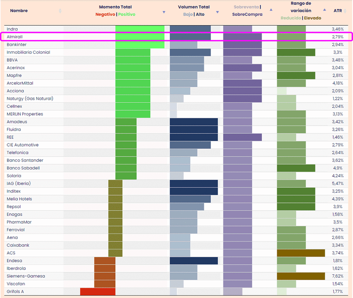Sort Rango de variación using its arrow
This screenshot has height=298, width=353.
click(324, 10)
